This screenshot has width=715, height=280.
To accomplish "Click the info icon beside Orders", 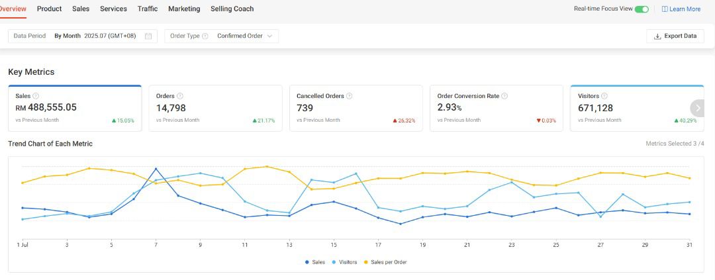I will (180, 96).
